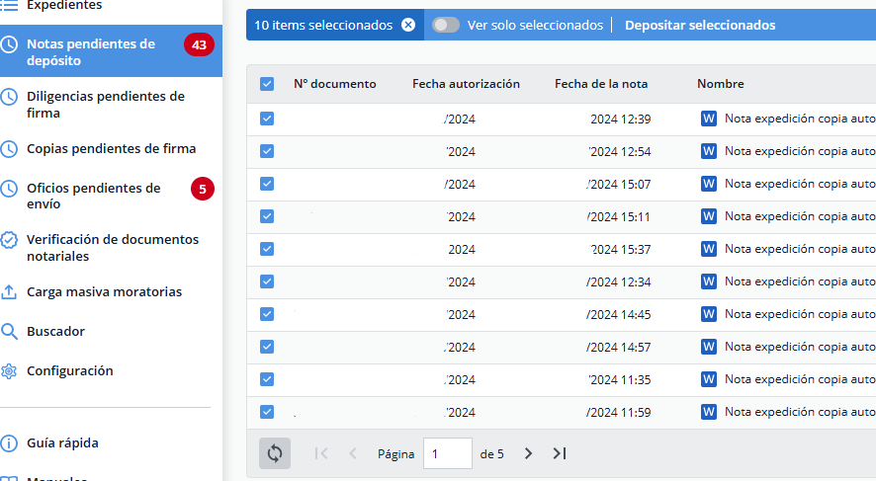This screenshot has width=876, height=481.
Task: Go to the next page arrow
Action: (x=528, y=453)
